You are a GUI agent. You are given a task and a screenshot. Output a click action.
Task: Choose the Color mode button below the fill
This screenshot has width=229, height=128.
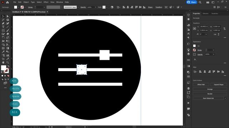[2, 76]
